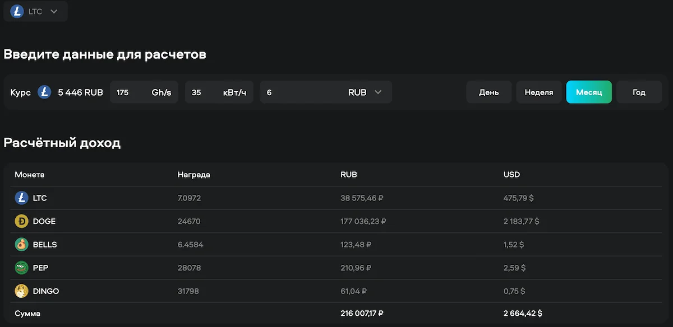Open the RUB currency selector label
The image size is (673, 327).
[x=357, y=92]
